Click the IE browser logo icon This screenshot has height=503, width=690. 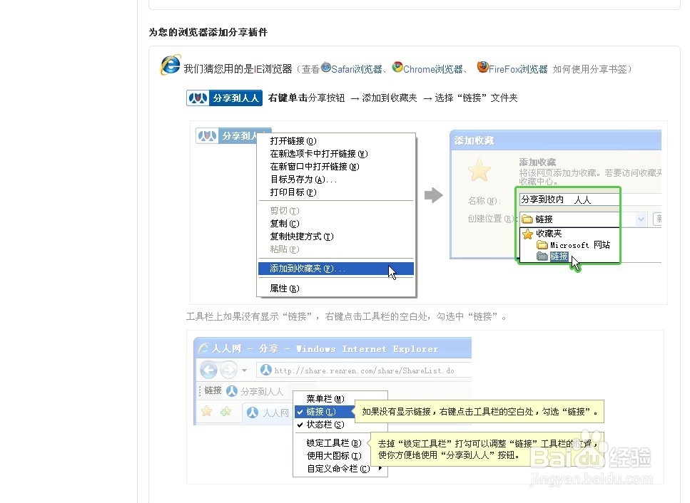click(x=171, y=65)
